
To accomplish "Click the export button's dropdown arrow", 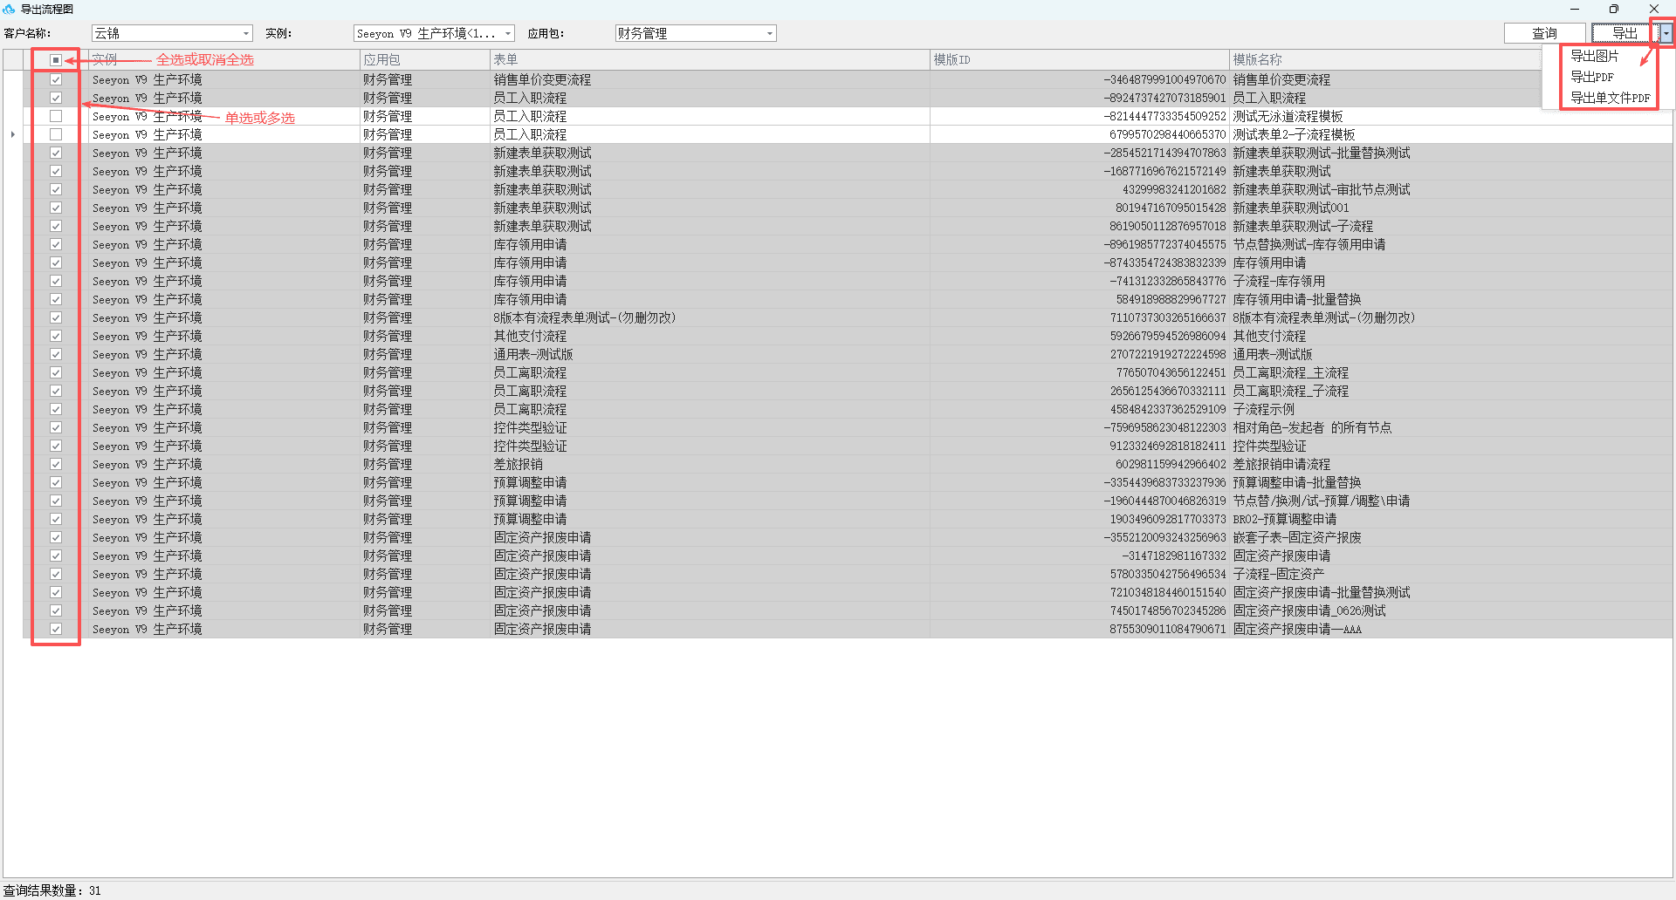I will [1666, 33].
